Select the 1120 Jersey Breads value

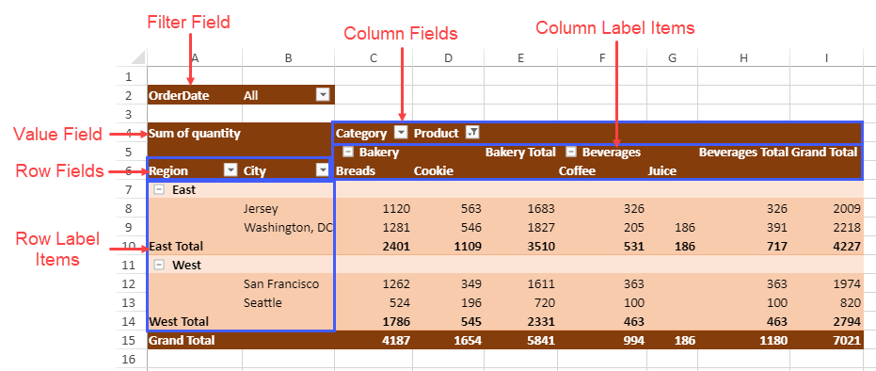click(397, 209)
